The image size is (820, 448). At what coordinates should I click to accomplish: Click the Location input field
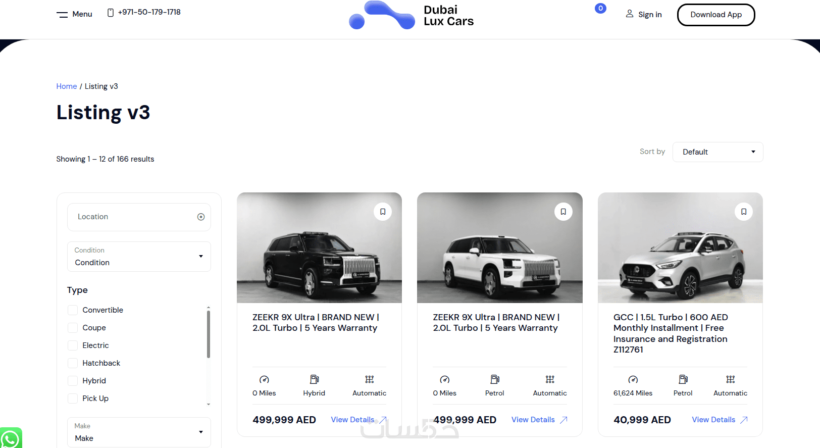[131, 217]
